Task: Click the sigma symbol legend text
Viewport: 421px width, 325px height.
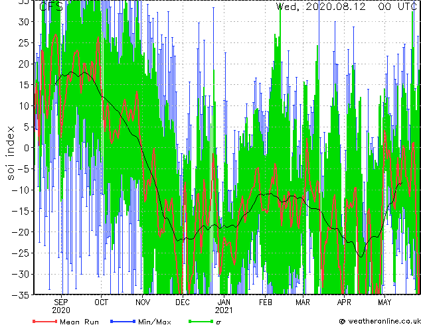Action: coord(218,322)
